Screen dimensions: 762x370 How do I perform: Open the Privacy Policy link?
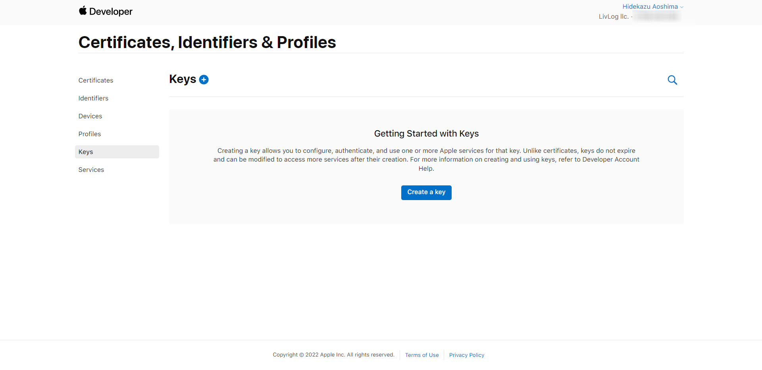(467, 355)
